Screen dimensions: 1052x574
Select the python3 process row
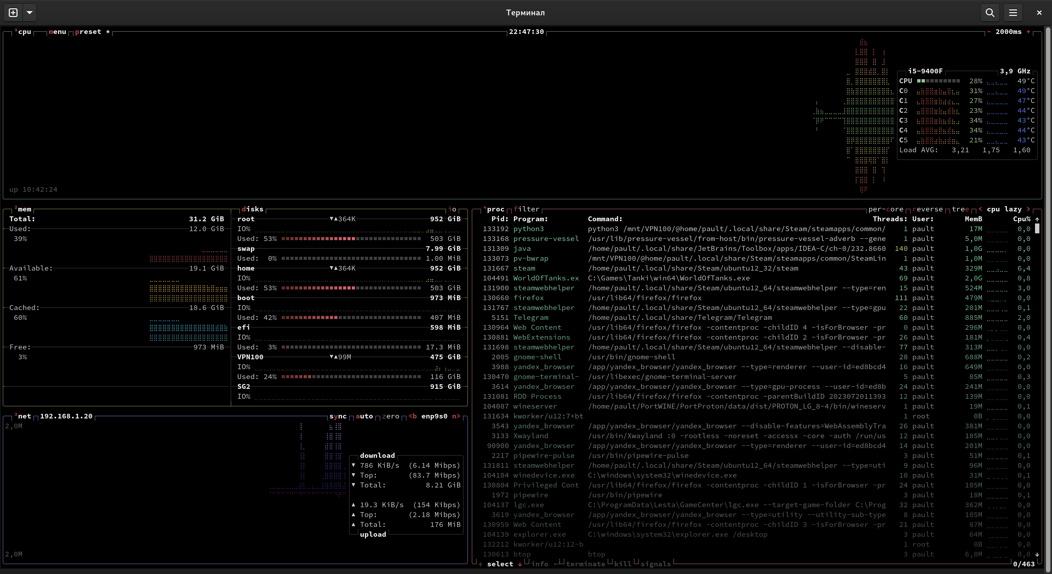tap(756, 229)
